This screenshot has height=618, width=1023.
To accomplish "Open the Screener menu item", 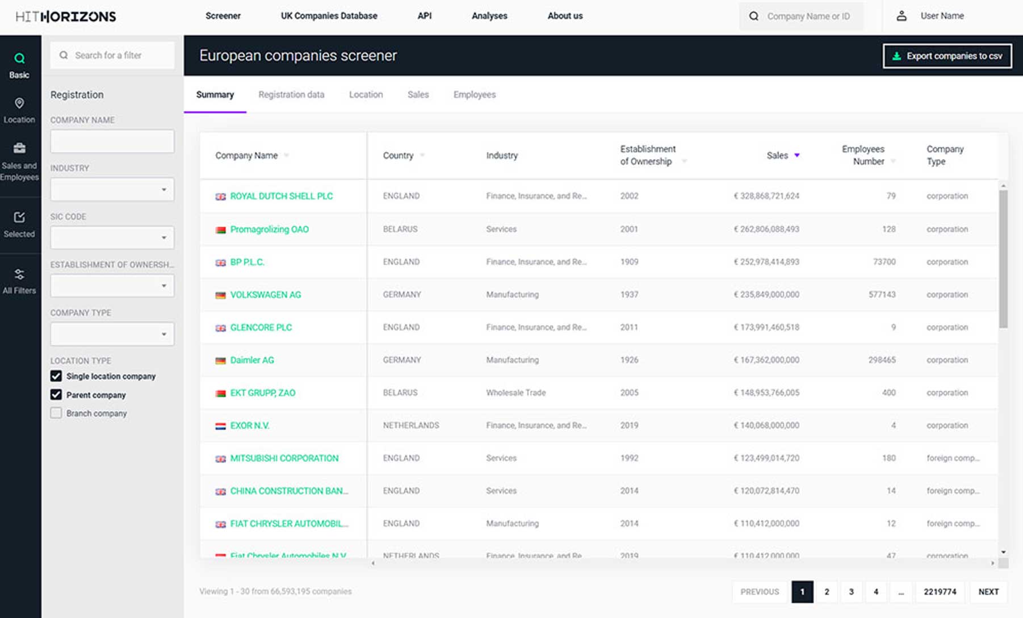I will pos(223,16).
